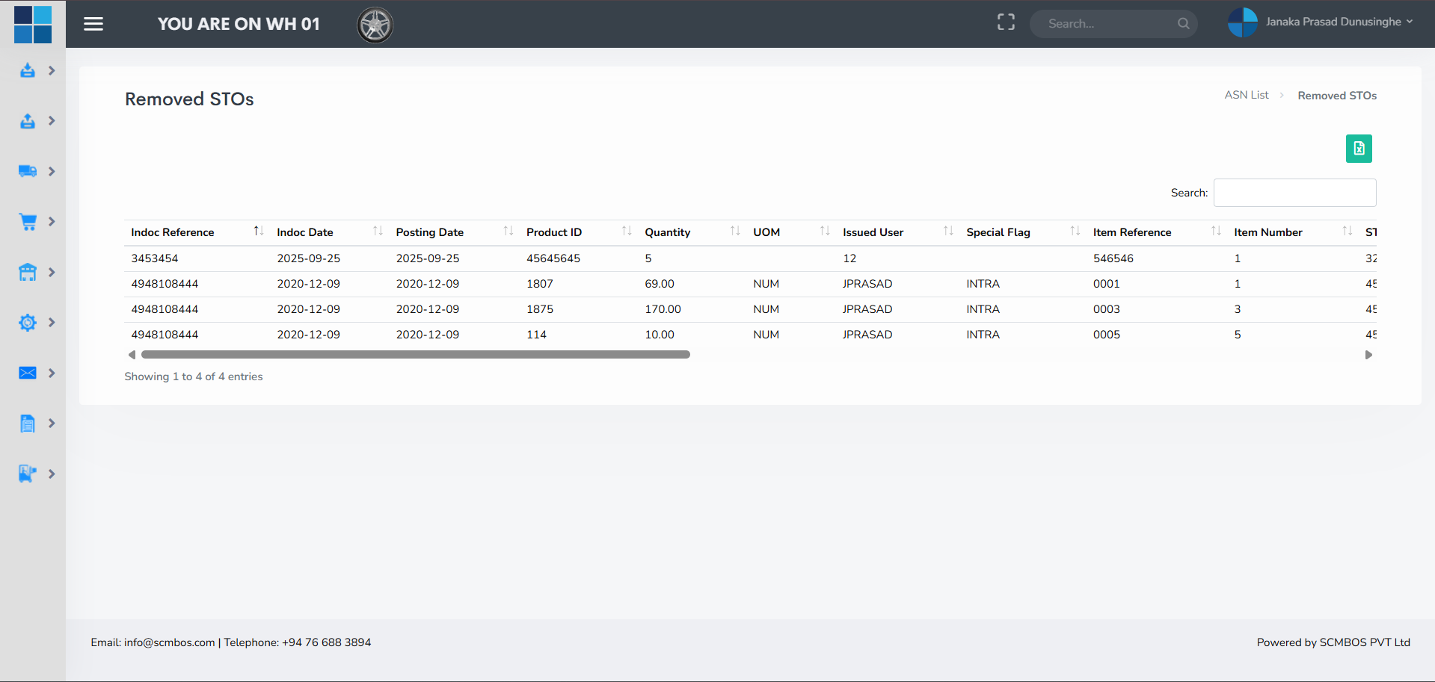Open the shopping cart sidebar menu
1435x682 pixels.
[x=28, y=222]
